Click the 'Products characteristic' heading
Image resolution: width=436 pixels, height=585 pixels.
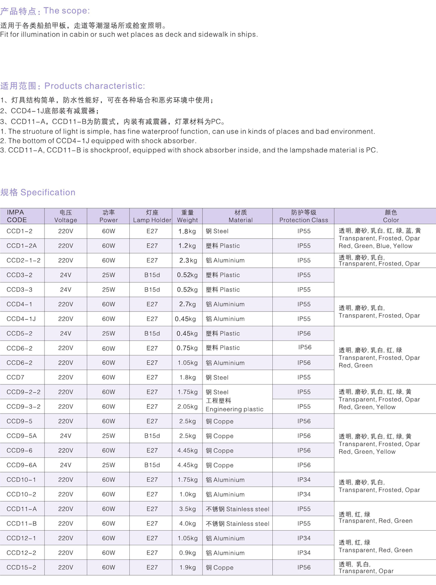click(73, 86)
